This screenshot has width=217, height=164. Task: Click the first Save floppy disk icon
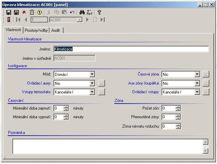pos(9,12)
